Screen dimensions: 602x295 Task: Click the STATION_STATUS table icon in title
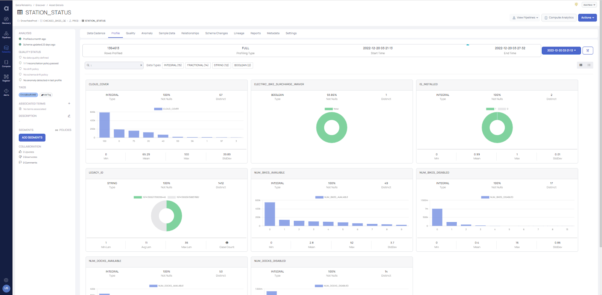click(x=20, y=12)
